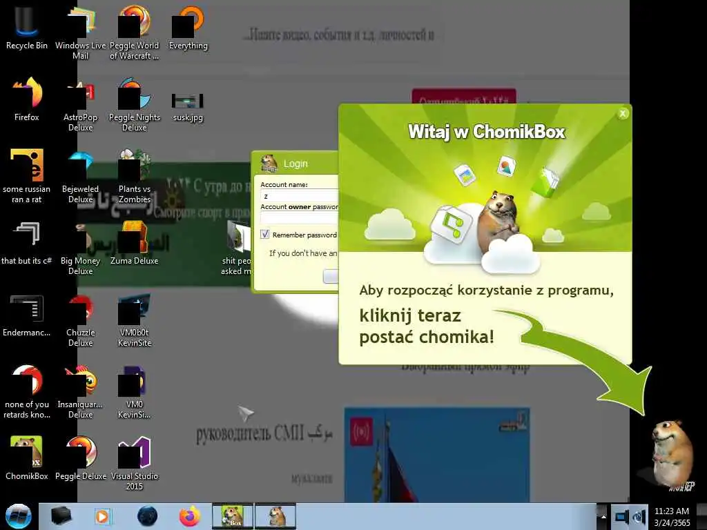Open the 'shit peo... asked m...' desktop icon
This screenshot has height=530, width=707.
point(236,248)
